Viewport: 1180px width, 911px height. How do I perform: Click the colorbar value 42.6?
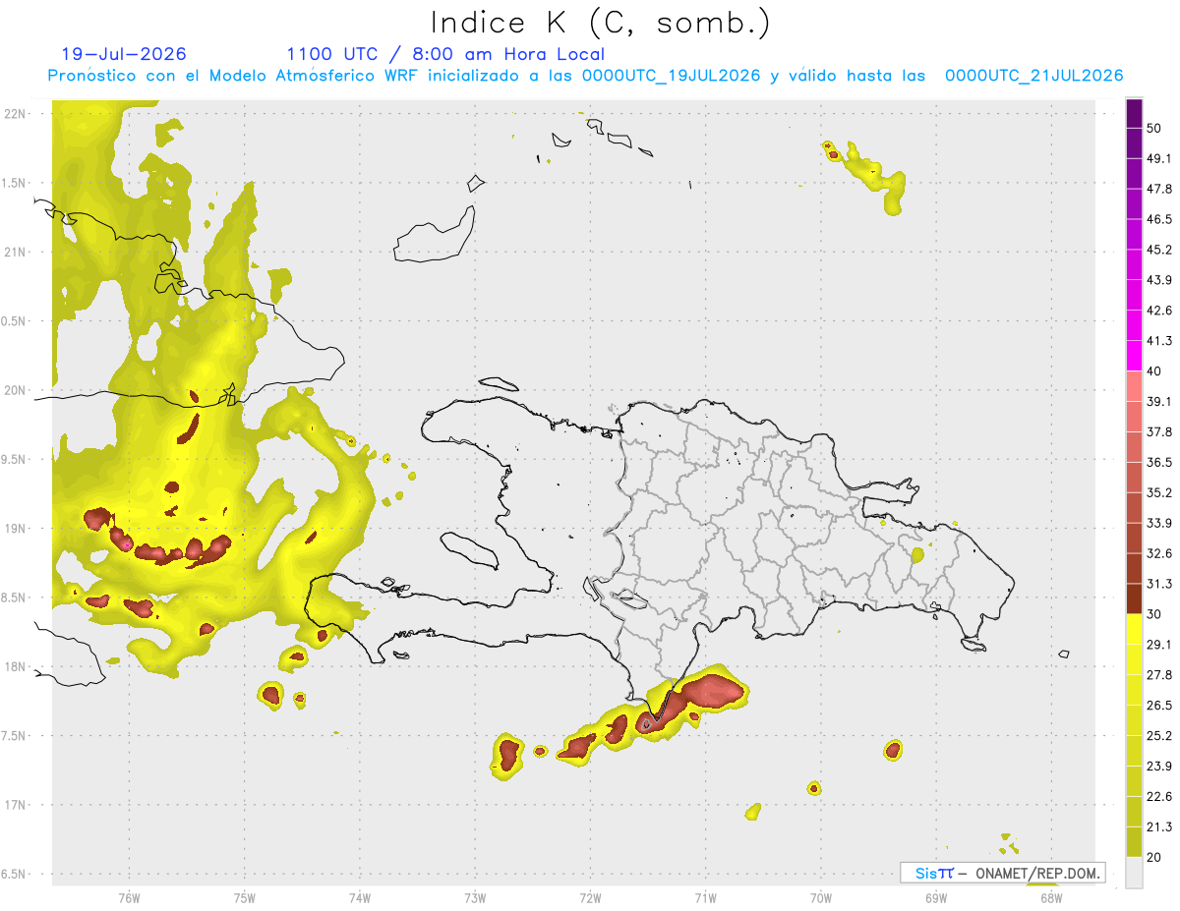1159,311
